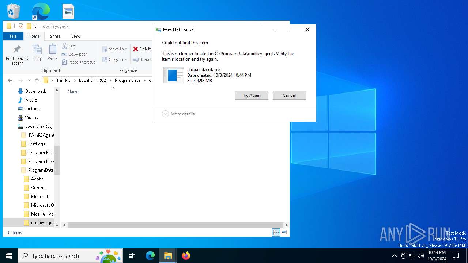The width and height of the screenshot is (468, 263).
Task: Open the image file on desktop
Action: pyautogui.click(x=68, y=11)
